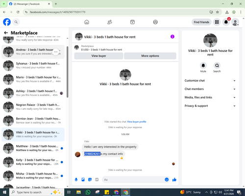Open the tab search dropdown arrow
This screenshot has height=196, width=245.
(3, 4)
